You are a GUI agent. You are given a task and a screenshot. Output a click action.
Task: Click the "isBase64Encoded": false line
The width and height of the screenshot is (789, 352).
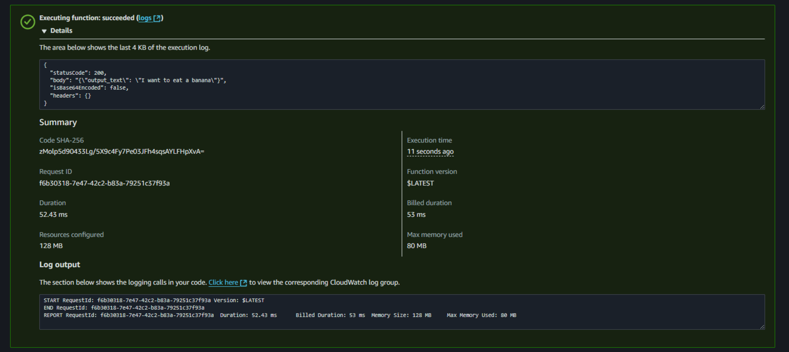click(89, 88)
